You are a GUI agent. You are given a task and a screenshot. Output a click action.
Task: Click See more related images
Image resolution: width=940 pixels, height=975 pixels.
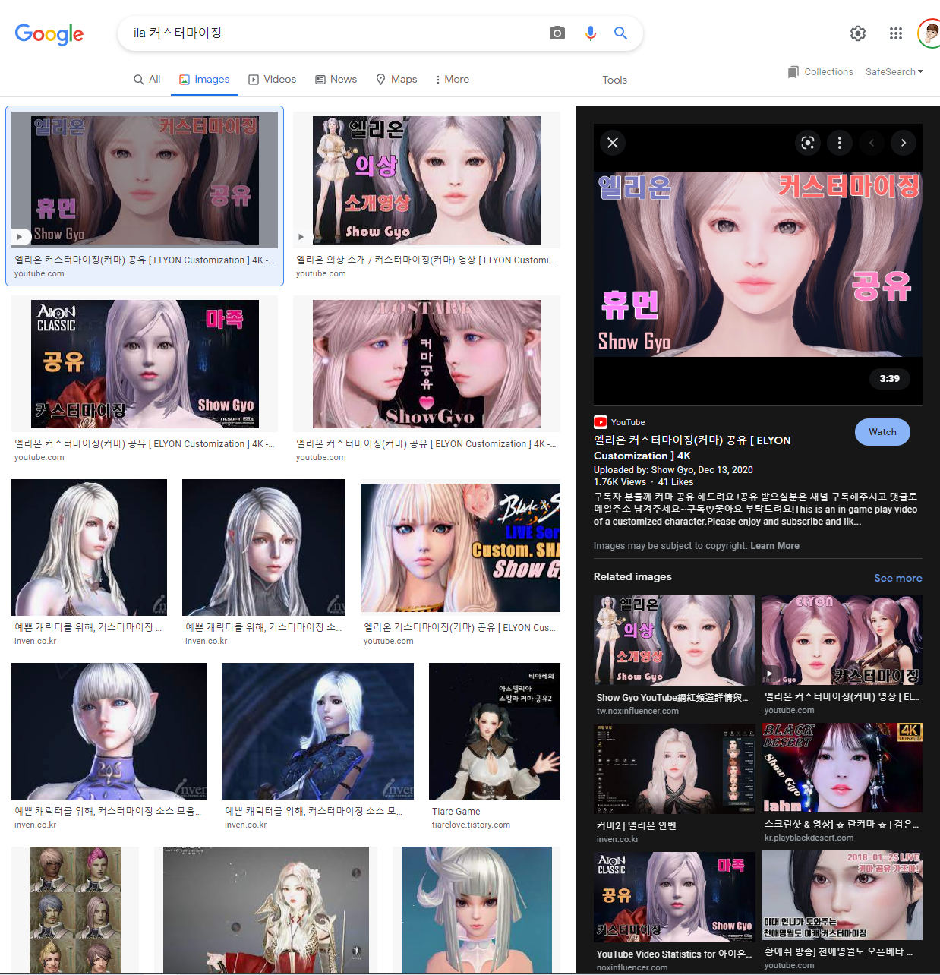(898, 578)
